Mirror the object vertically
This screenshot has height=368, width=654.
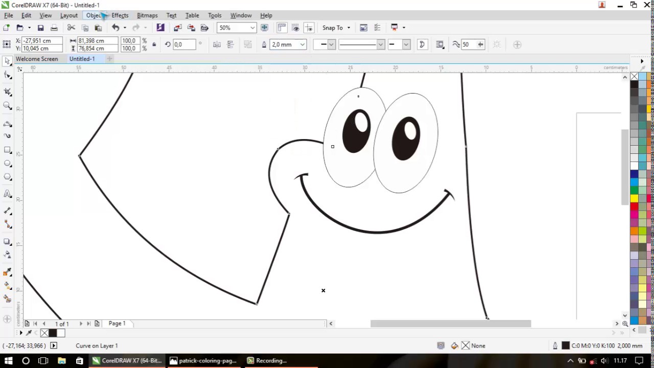230,44
